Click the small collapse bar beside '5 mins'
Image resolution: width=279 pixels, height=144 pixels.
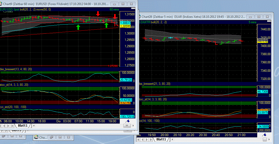[x=269, y=21]
